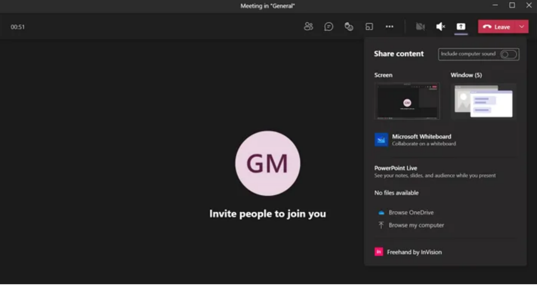Screen dimensions: 537x285
Task: Click the Freehand by InVision icon
Action: pos(379,252)
